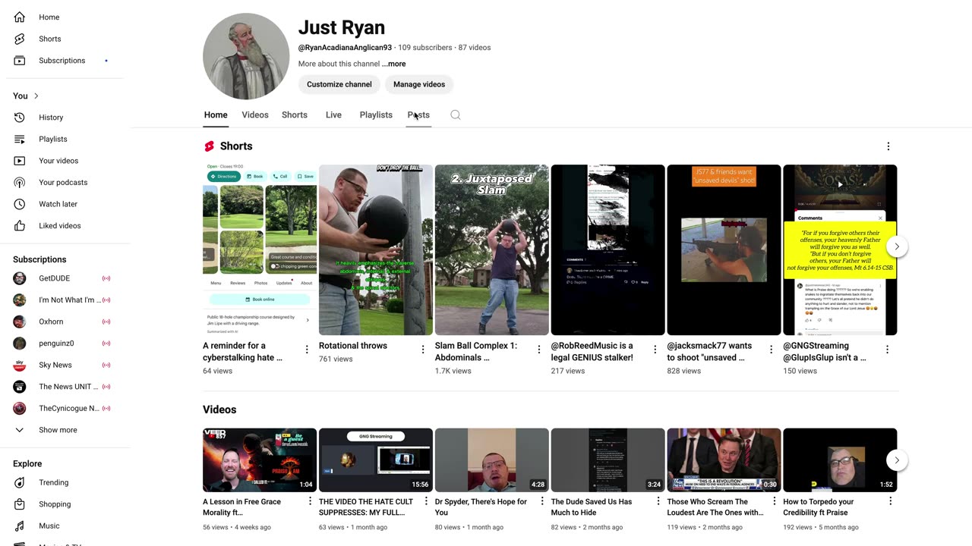This screenshot has width=972, height=546.
Task: Show next Videos with the arrow button
Action: point(897,460)
